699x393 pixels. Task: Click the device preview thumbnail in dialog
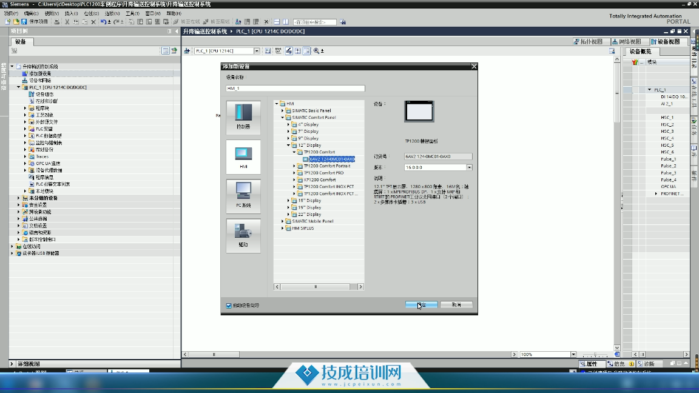click(419, 111)
